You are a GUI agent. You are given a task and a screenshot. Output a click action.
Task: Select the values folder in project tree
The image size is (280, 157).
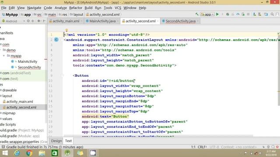(x=7, y=119)
